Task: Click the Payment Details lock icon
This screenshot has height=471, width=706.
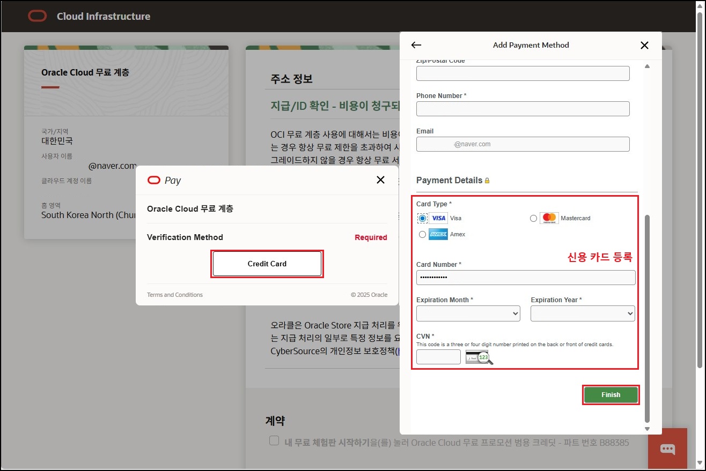Action: [x=487, y=181]
